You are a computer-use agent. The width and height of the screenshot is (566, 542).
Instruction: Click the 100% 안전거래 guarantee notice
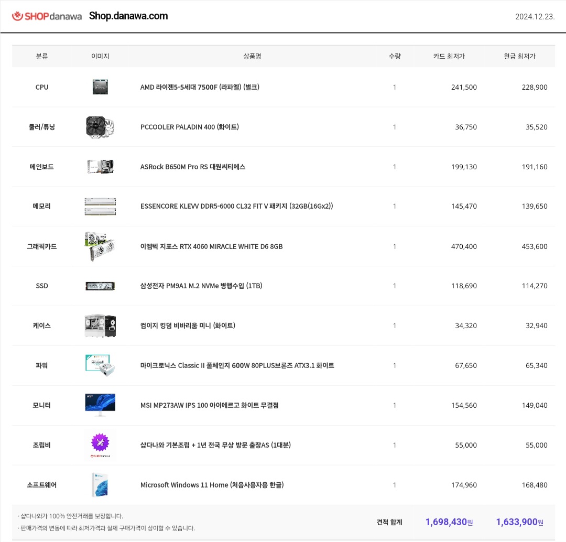pos(70,516)
